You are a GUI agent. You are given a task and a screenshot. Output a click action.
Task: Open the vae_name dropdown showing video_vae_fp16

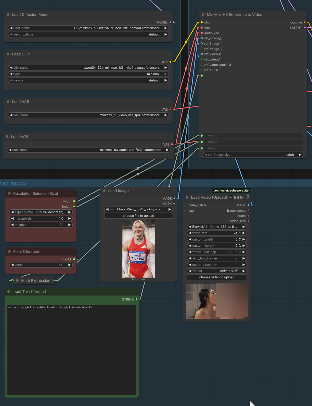pos(88,115)
